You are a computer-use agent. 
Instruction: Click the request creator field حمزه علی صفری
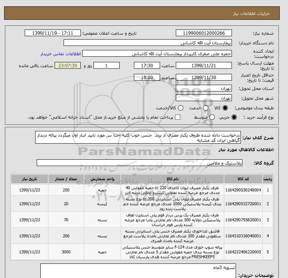(x=157, y=54)
